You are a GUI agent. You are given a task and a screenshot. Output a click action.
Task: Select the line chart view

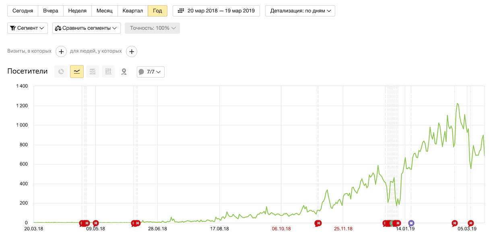[77, 72]
